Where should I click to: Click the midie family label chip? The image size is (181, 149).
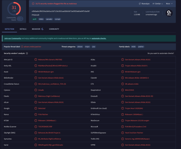click(x=134, y=47)
